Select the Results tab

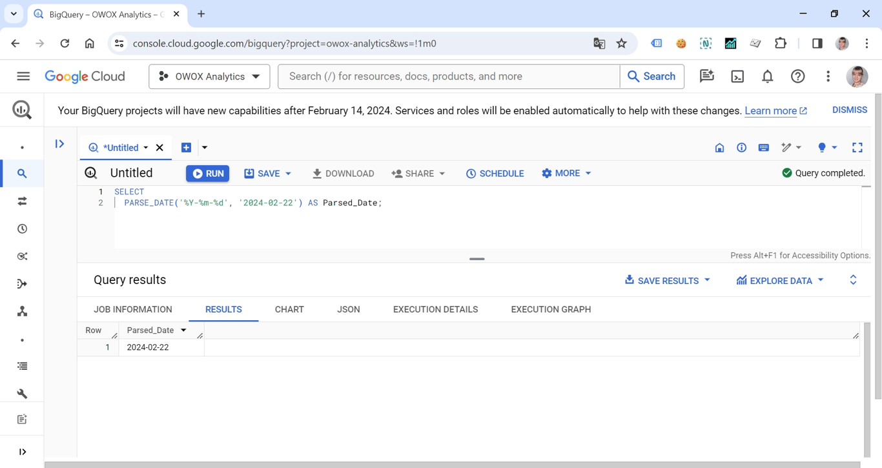click(223, 310)
